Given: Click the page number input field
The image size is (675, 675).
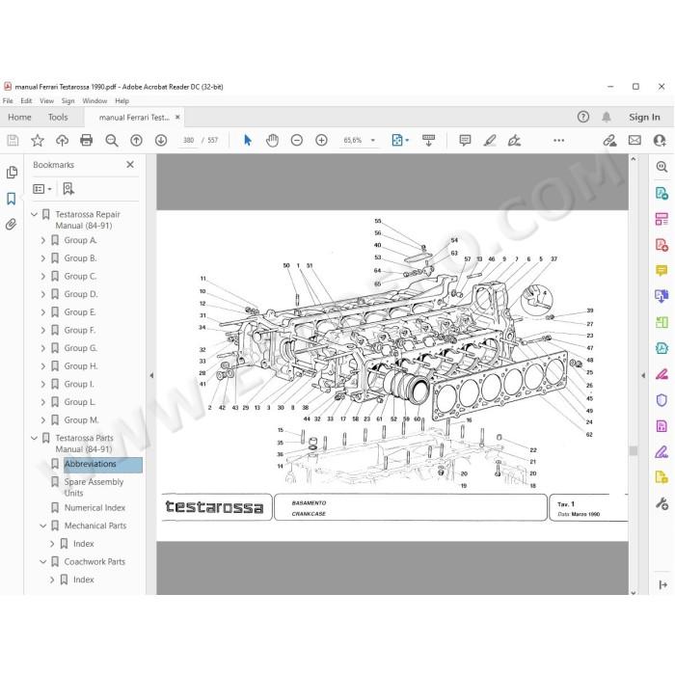Looking at the screenshot, I should (189, 141).
